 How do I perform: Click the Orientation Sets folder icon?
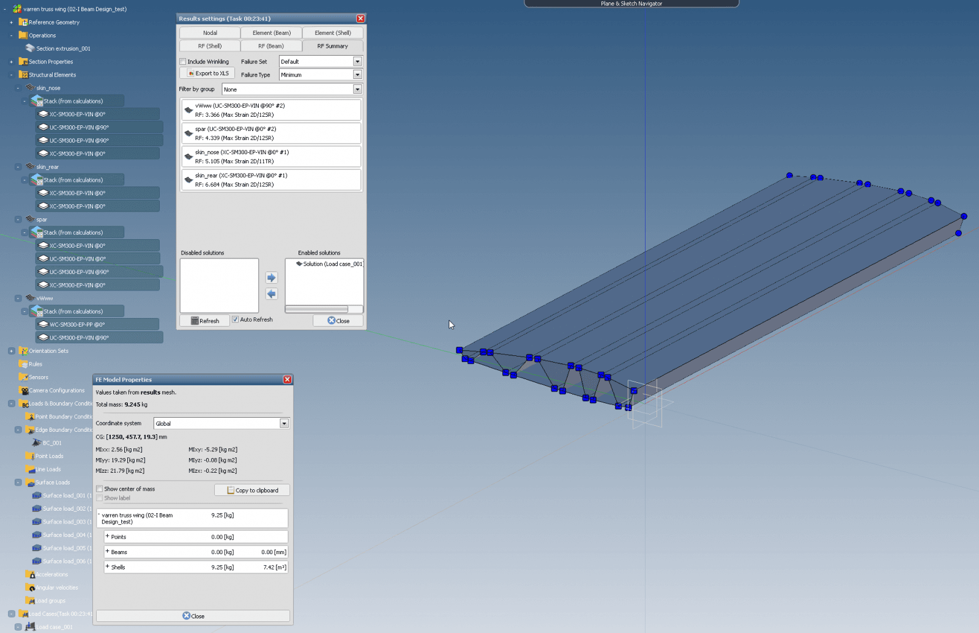[23, 350]
